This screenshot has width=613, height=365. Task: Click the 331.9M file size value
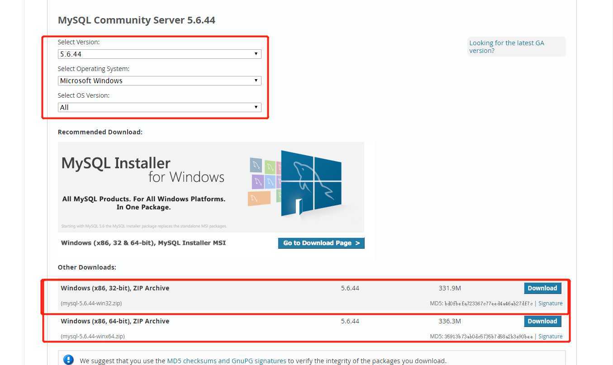pos(450,288)
